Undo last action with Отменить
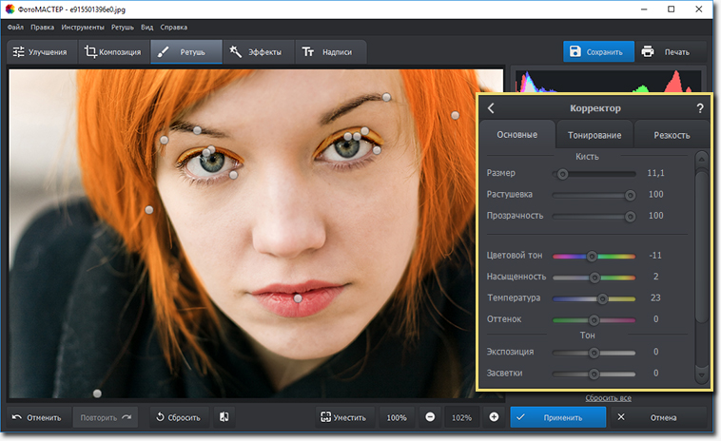Viewport: 721px width, 441px height. point(37,417)
